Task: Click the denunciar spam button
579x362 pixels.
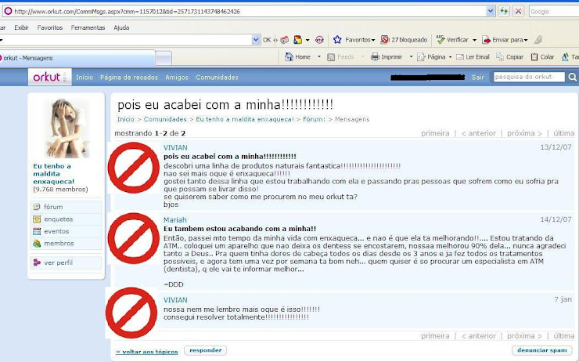Action: pos(541,350)
